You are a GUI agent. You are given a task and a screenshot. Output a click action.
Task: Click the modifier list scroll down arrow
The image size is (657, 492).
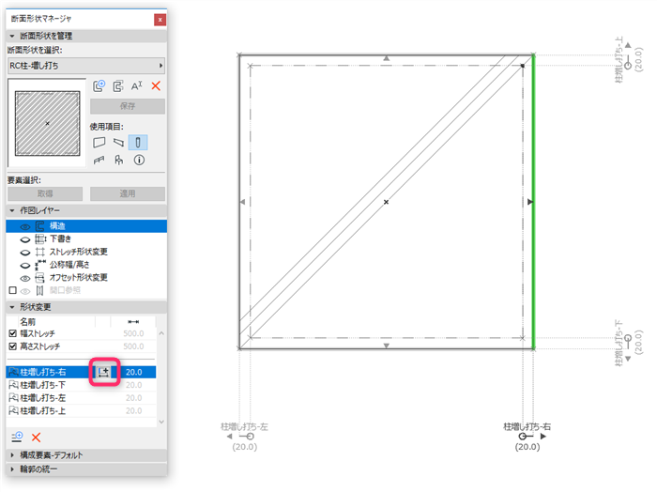(x=161, y=422)
